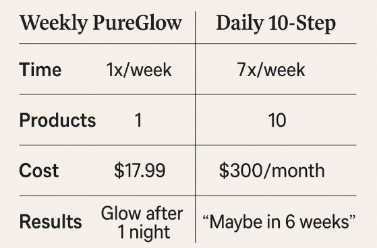Select the Products row label
Image resolution: width=377 pixels, height=248 pixels.
point(57,120)
